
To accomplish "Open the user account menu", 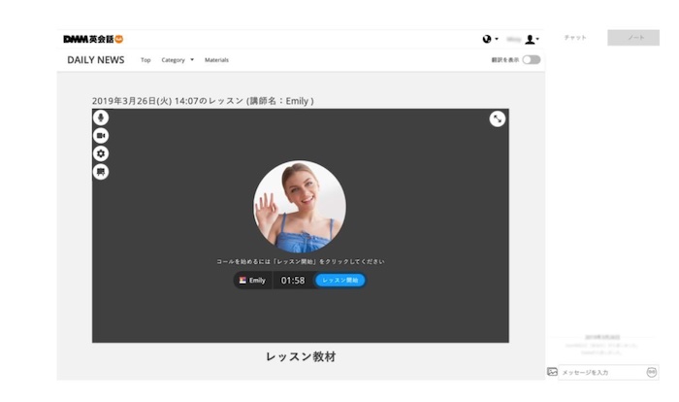I will pos(532,40).
